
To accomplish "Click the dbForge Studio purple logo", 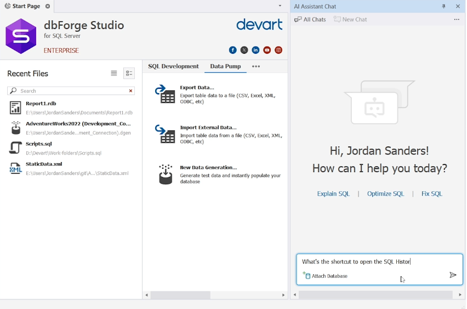I will [x=21, y=36].
